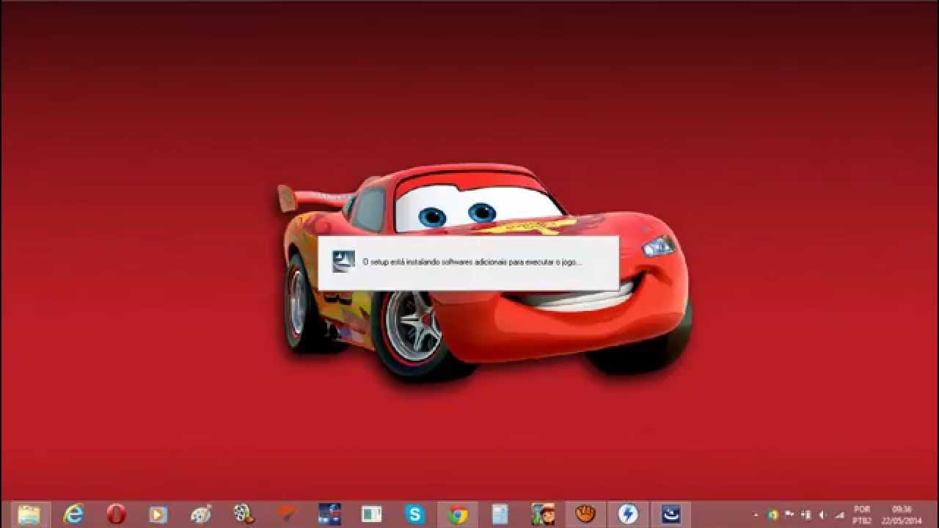Open the film reel movie maker icon
The width and height of the screenshot is (939, 528).
click(244, 514)
